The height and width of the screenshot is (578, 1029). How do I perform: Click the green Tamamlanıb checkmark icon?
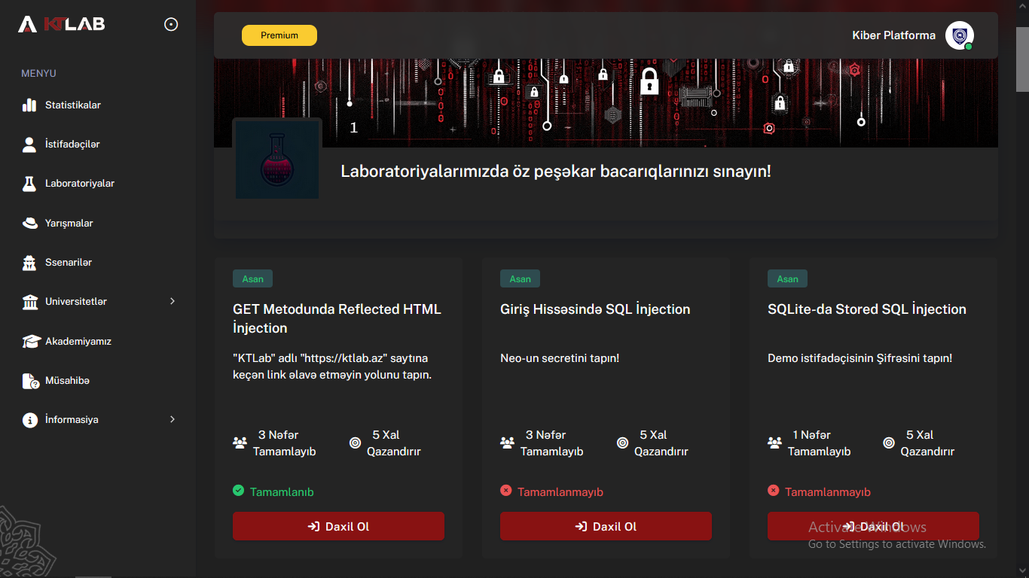point(238,491)
